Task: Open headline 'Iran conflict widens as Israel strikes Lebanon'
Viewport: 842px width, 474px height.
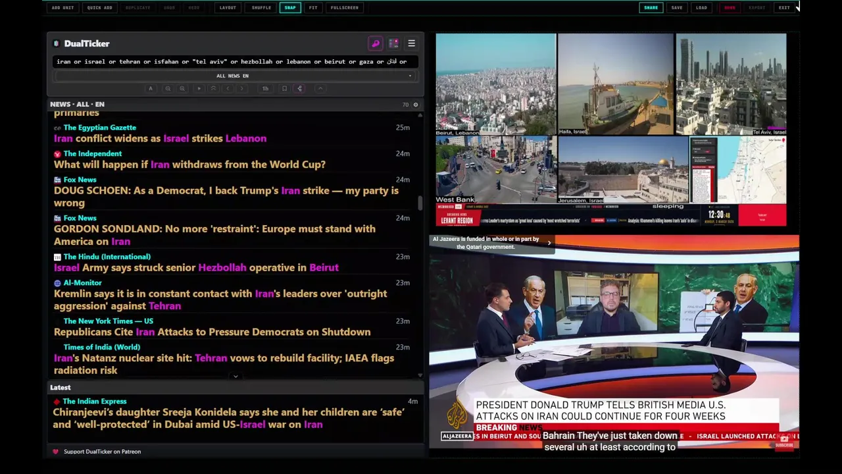Action: 160,138
